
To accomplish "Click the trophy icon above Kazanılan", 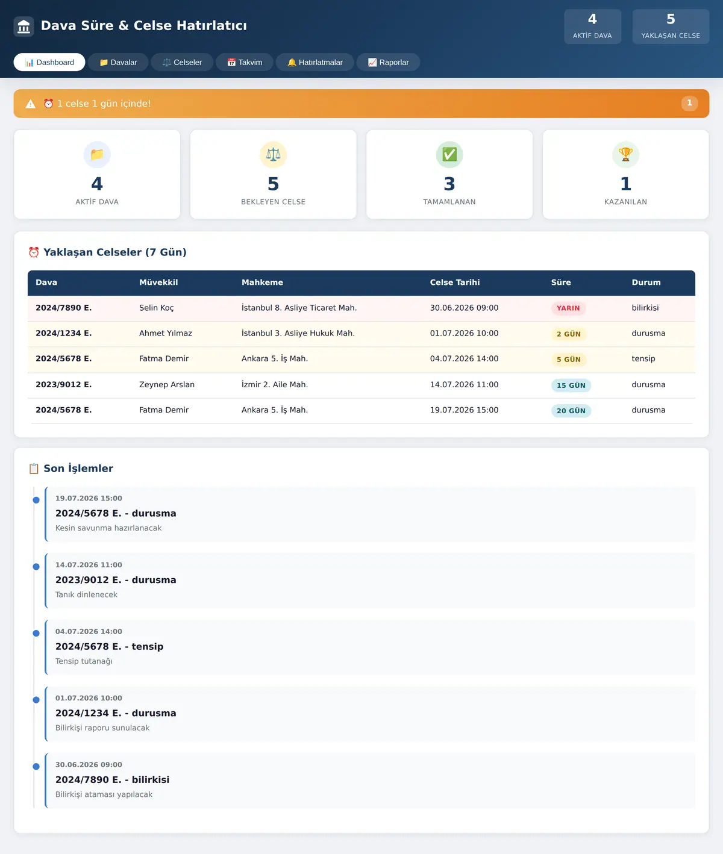I will 626,155.
